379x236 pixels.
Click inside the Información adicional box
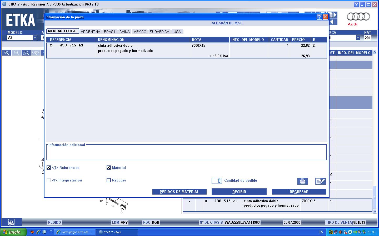[x=186, y=153]
